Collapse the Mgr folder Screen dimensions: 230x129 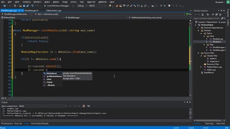(204, 44)
